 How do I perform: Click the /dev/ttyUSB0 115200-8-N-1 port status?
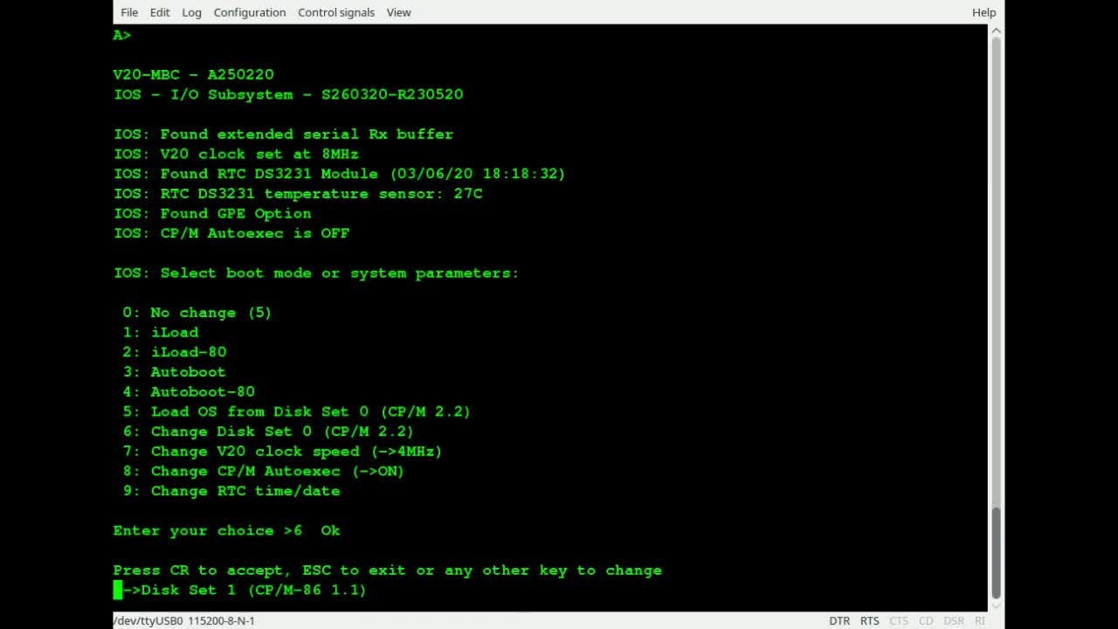(x=183, y=620)
